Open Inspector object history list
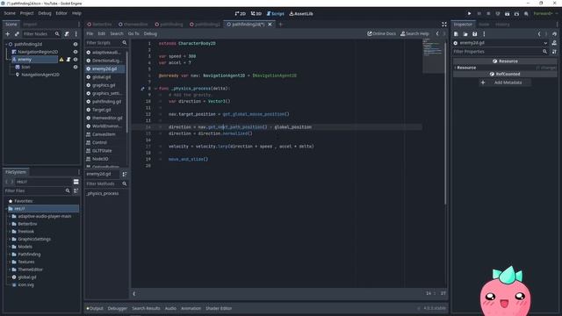Image resolution: width=562 pixels, height=316 pixels. click(554, 33)
